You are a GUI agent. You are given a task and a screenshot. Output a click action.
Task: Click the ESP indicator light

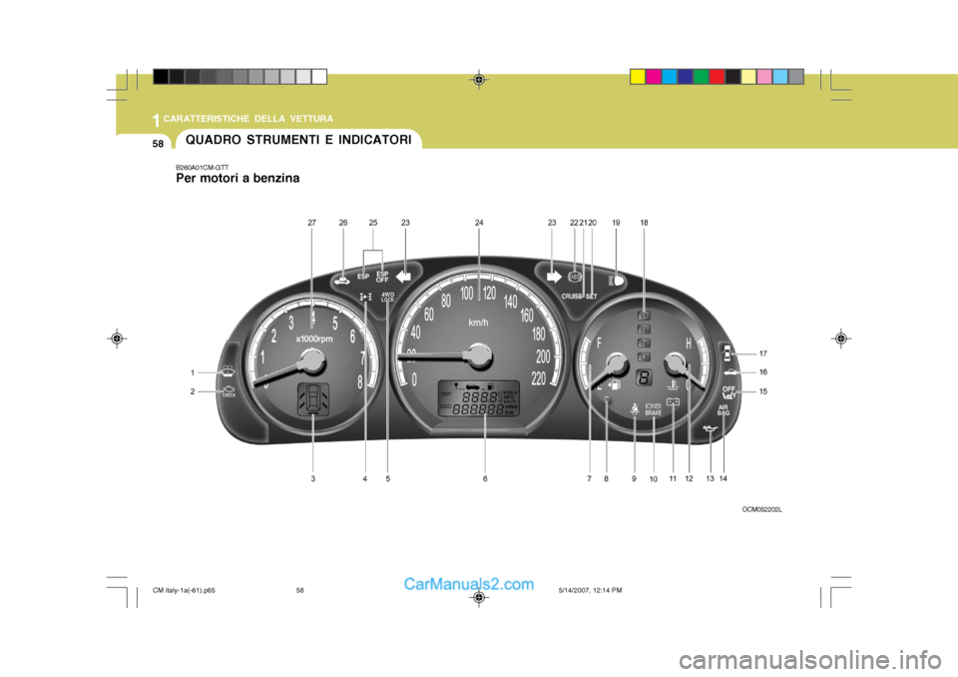(x=363, y=277)
